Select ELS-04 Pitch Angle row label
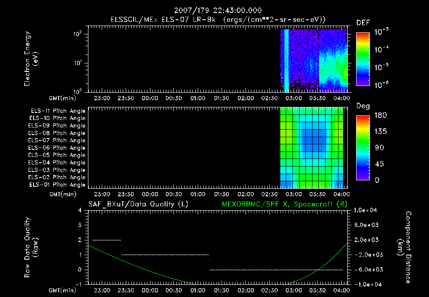The height and width of the screenshot is (297, 429). [57, 163]
